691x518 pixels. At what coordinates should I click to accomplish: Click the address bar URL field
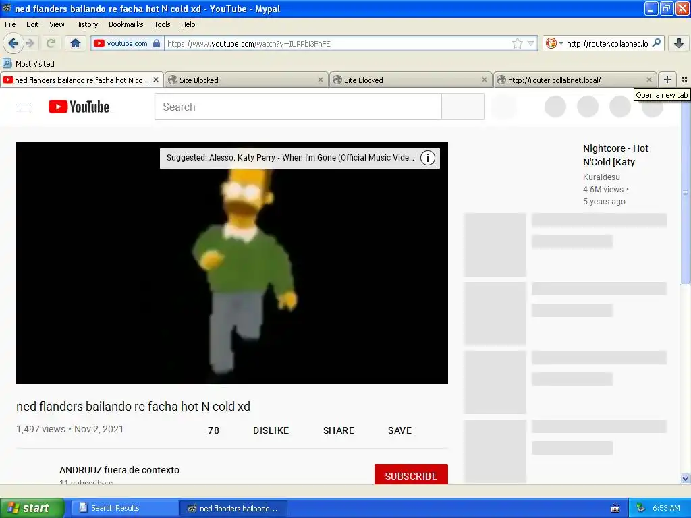[337, 44]
